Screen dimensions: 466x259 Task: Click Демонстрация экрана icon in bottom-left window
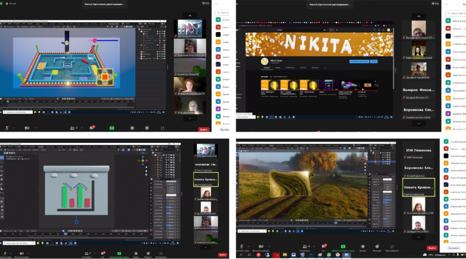(119, 254)
